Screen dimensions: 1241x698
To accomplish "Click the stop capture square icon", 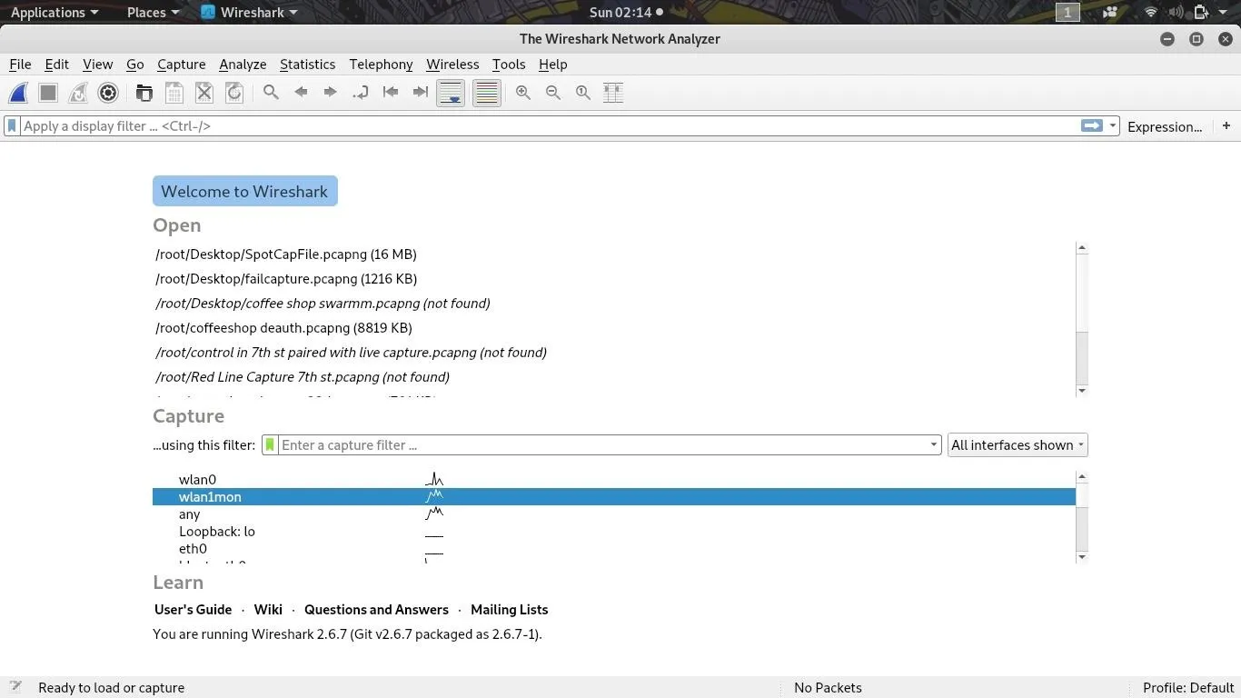I will click(x=48, y=93).
